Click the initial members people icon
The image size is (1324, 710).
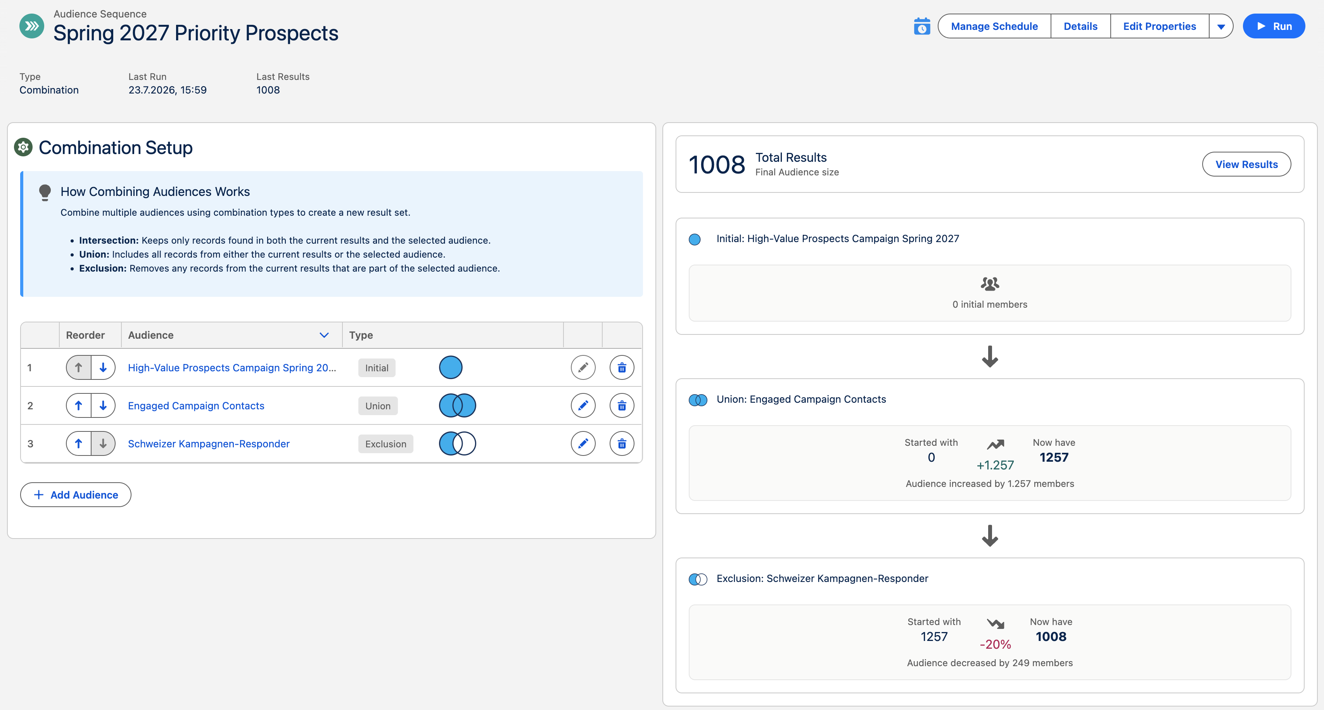tap(990, 284)
